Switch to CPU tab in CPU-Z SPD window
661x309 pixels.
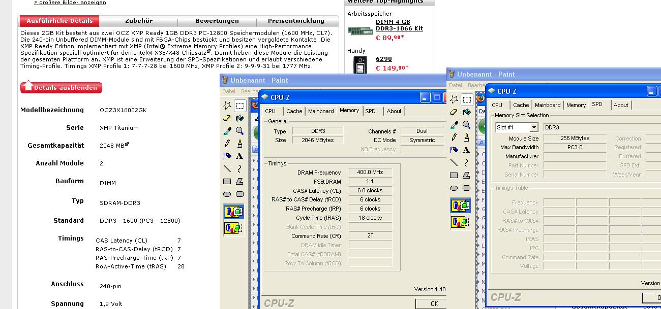click(497, 105)
